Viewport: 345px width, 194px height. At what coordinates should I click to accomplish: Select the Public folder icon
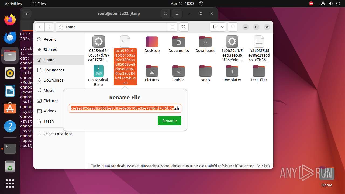(179, 71)
